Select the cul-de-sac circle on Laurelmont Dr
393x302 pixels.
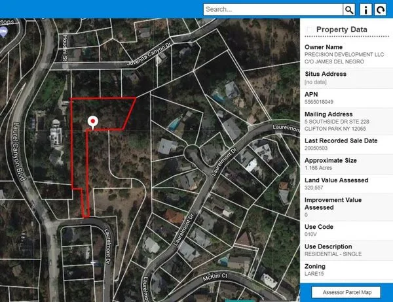[x=192, y=152]
